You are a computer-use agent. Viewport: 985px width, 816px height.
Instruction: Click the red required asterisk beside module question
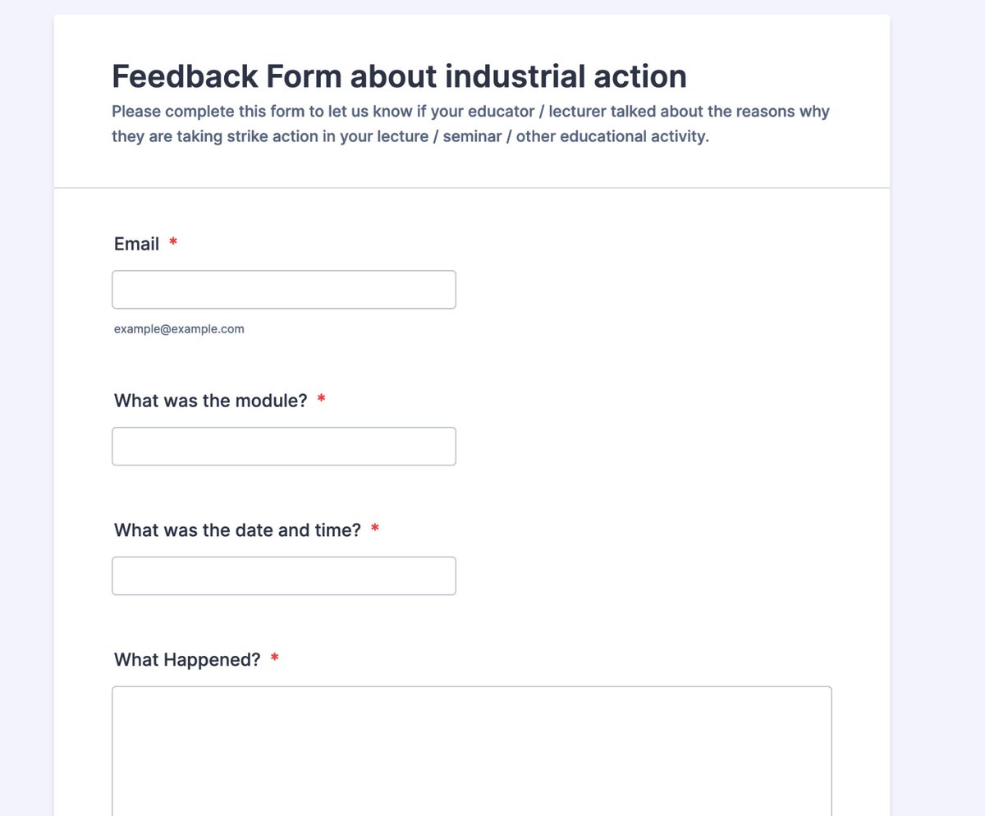pos(321,399)
